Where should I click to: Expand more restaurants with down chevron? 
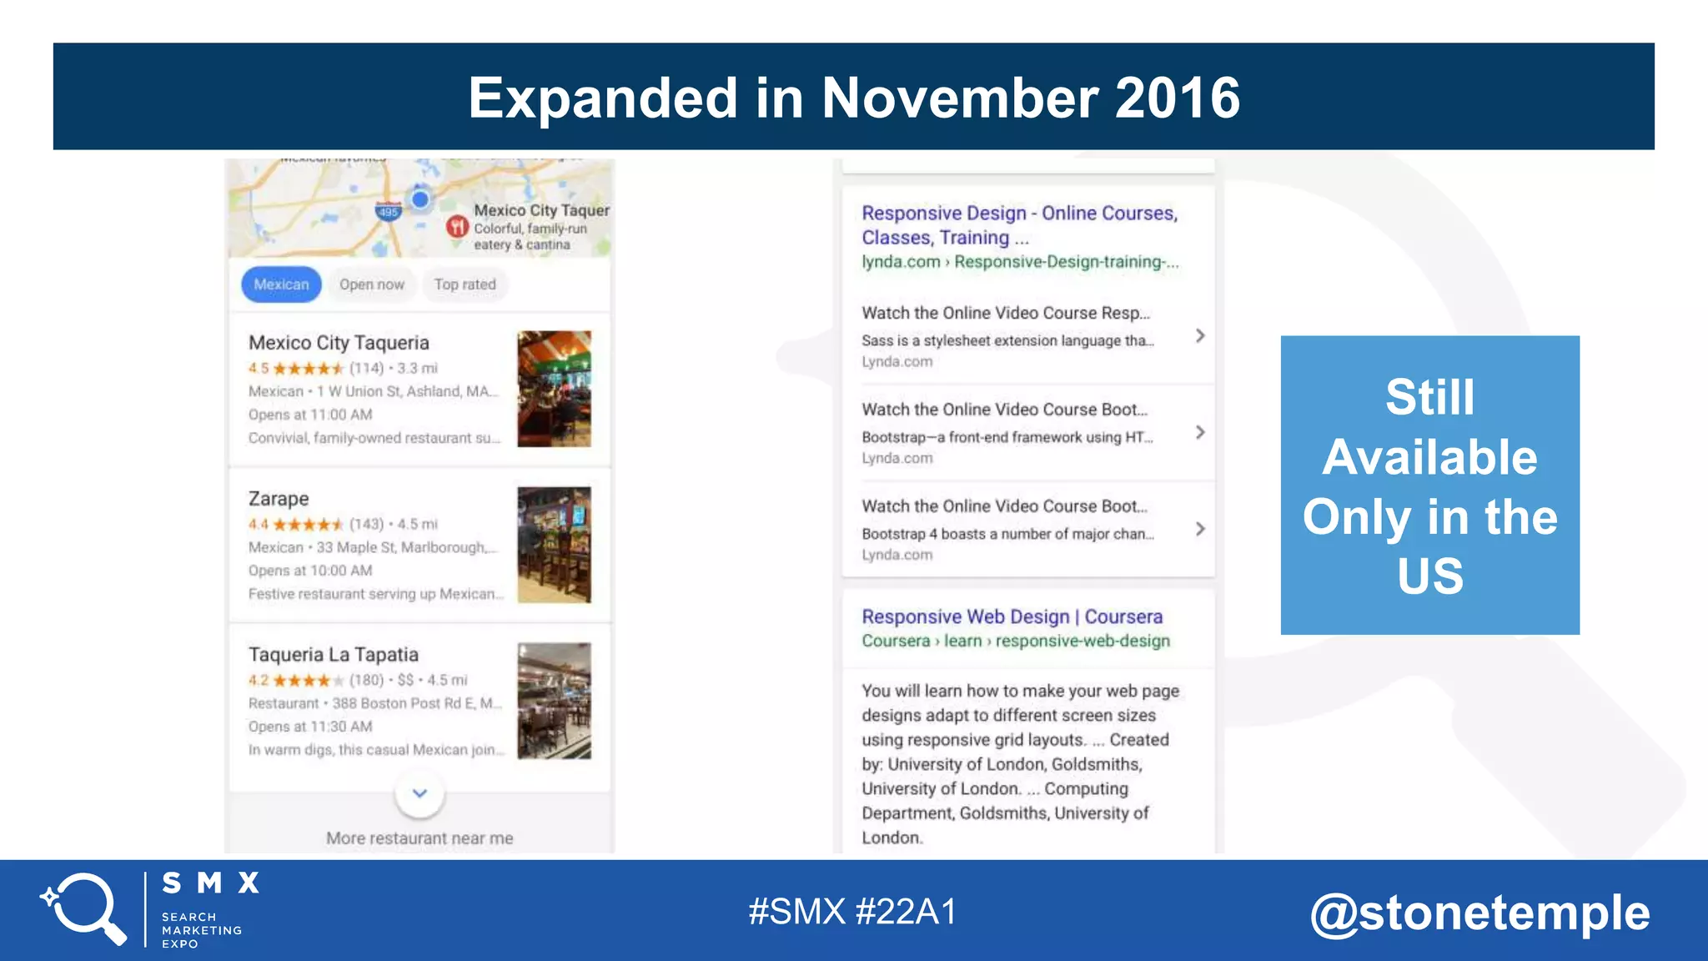[x=419, y=793]
